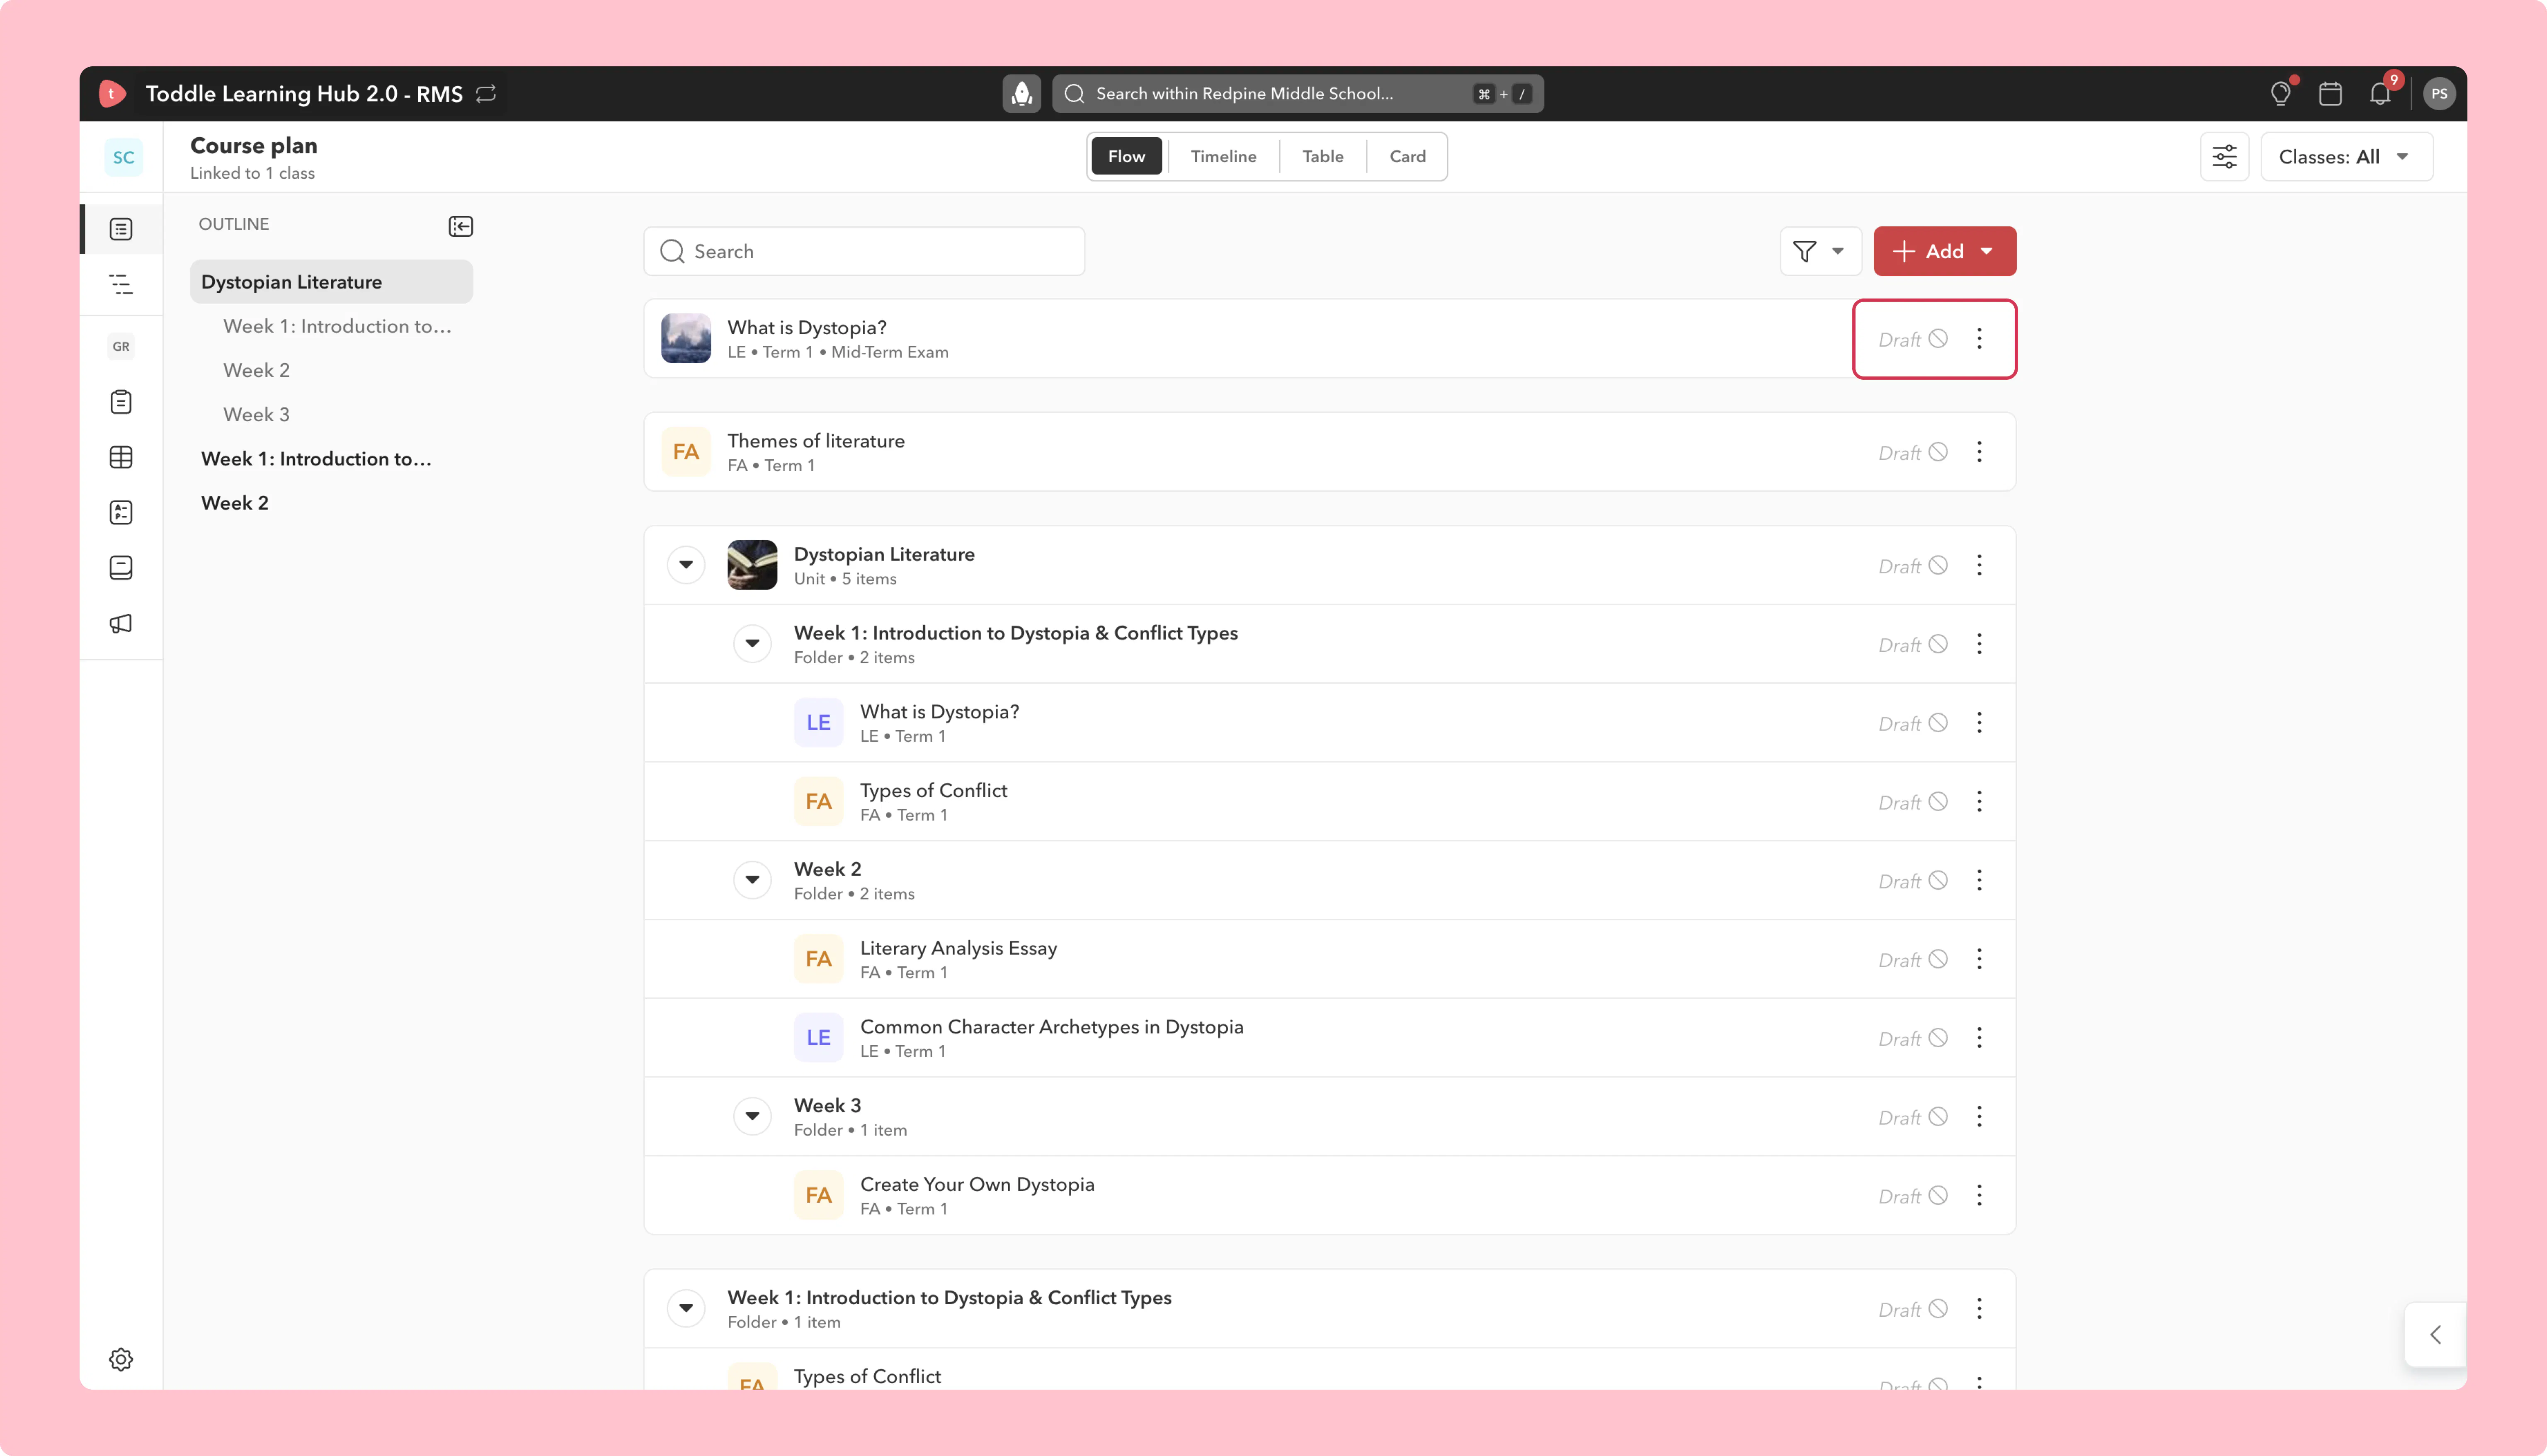Collapse the standalone Week 1 folder with 1 item
Viewport: 2547px width, 1456px height.
686,1308
